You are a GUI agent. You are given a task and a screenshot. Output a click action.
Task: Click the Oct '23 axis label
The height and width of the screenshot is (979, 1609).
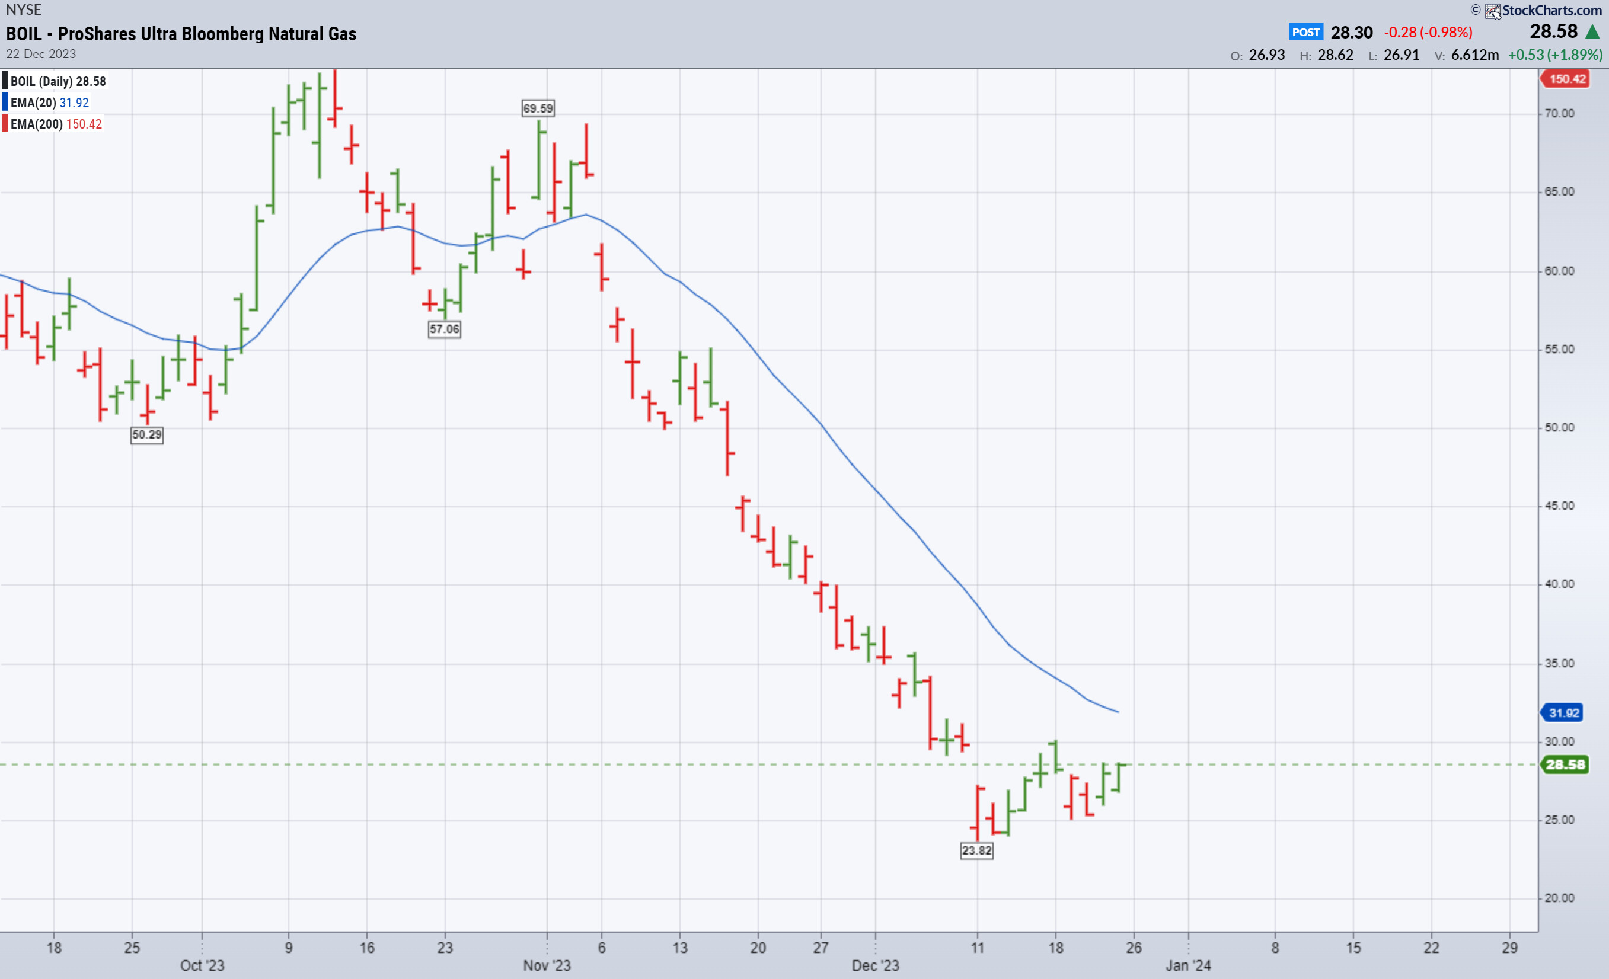coord(202,965)
